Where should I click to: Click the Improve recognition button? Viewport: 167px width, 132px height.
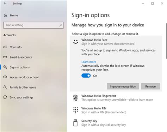(123, 86)
